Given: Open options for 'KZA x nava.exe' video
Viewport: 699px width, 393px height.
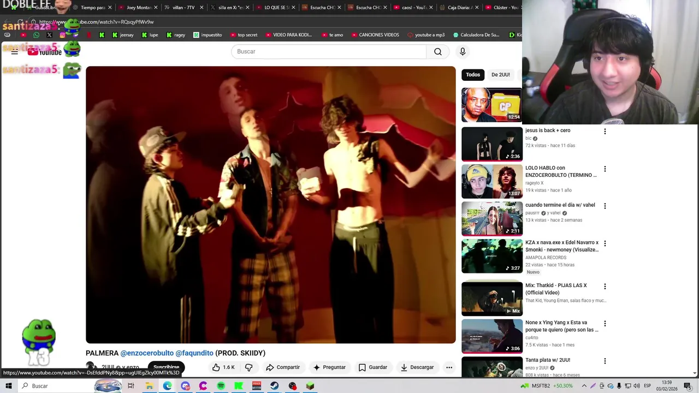Looking at the screenshot, I should pyautogui.click(x=605, y=243).
